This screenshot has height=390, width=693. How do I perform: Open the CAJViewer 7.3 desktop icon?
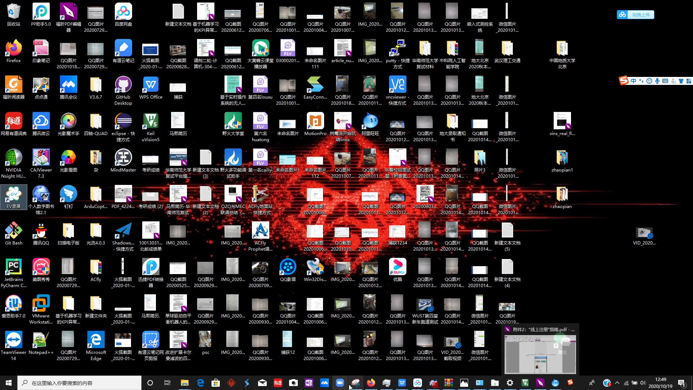click(41, 163)
